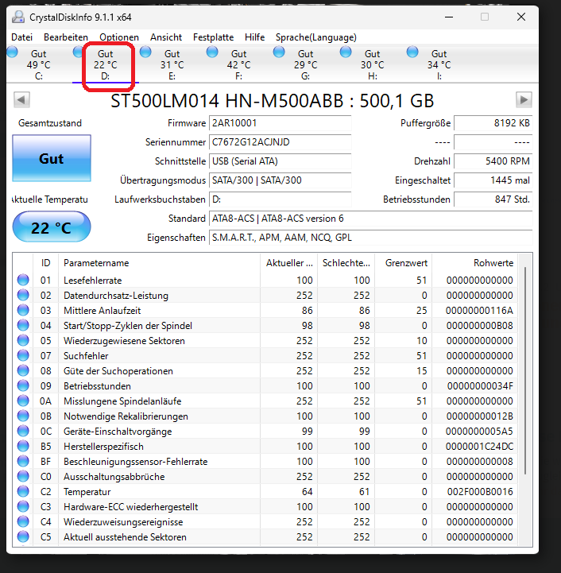The height and width of the screenshot is (573, 561).
Task: Click the Drehzahl value 5400 RPM
Action: point(493,161)
